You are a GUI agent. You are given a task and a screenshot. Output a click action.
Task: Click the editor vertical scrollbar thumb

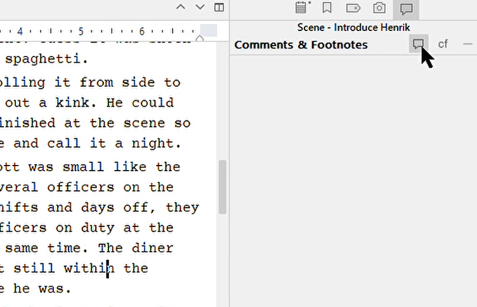pos(223,187)
